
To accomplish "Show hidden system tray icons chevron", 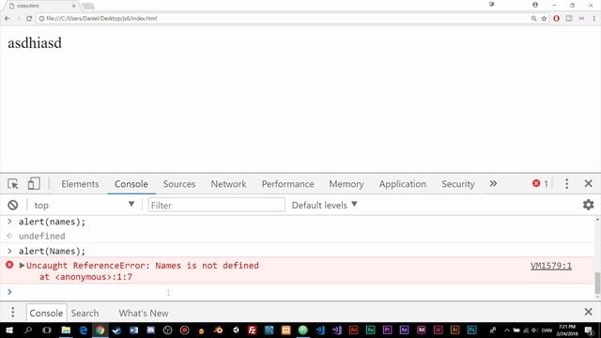I will (x=507, y=330).
